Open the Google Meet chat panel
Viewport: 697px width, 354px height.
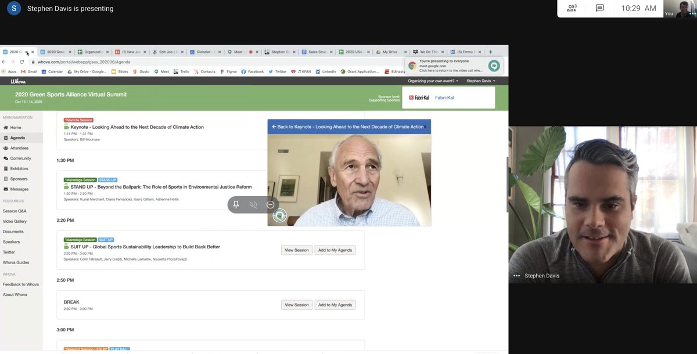[599, 8]
